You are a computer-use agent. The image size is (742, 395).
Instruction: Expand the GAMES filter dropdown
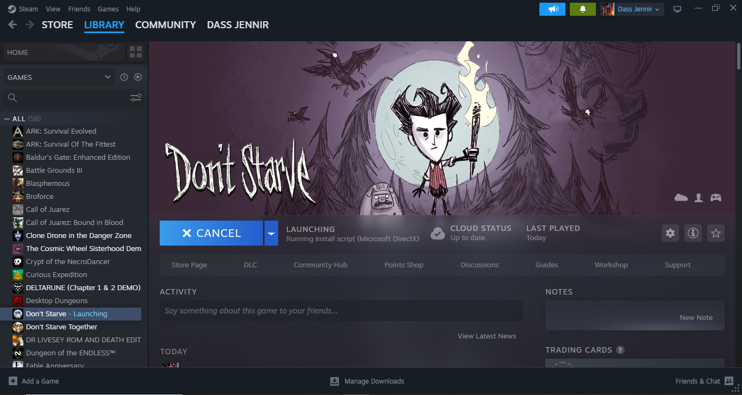point(108,77)
